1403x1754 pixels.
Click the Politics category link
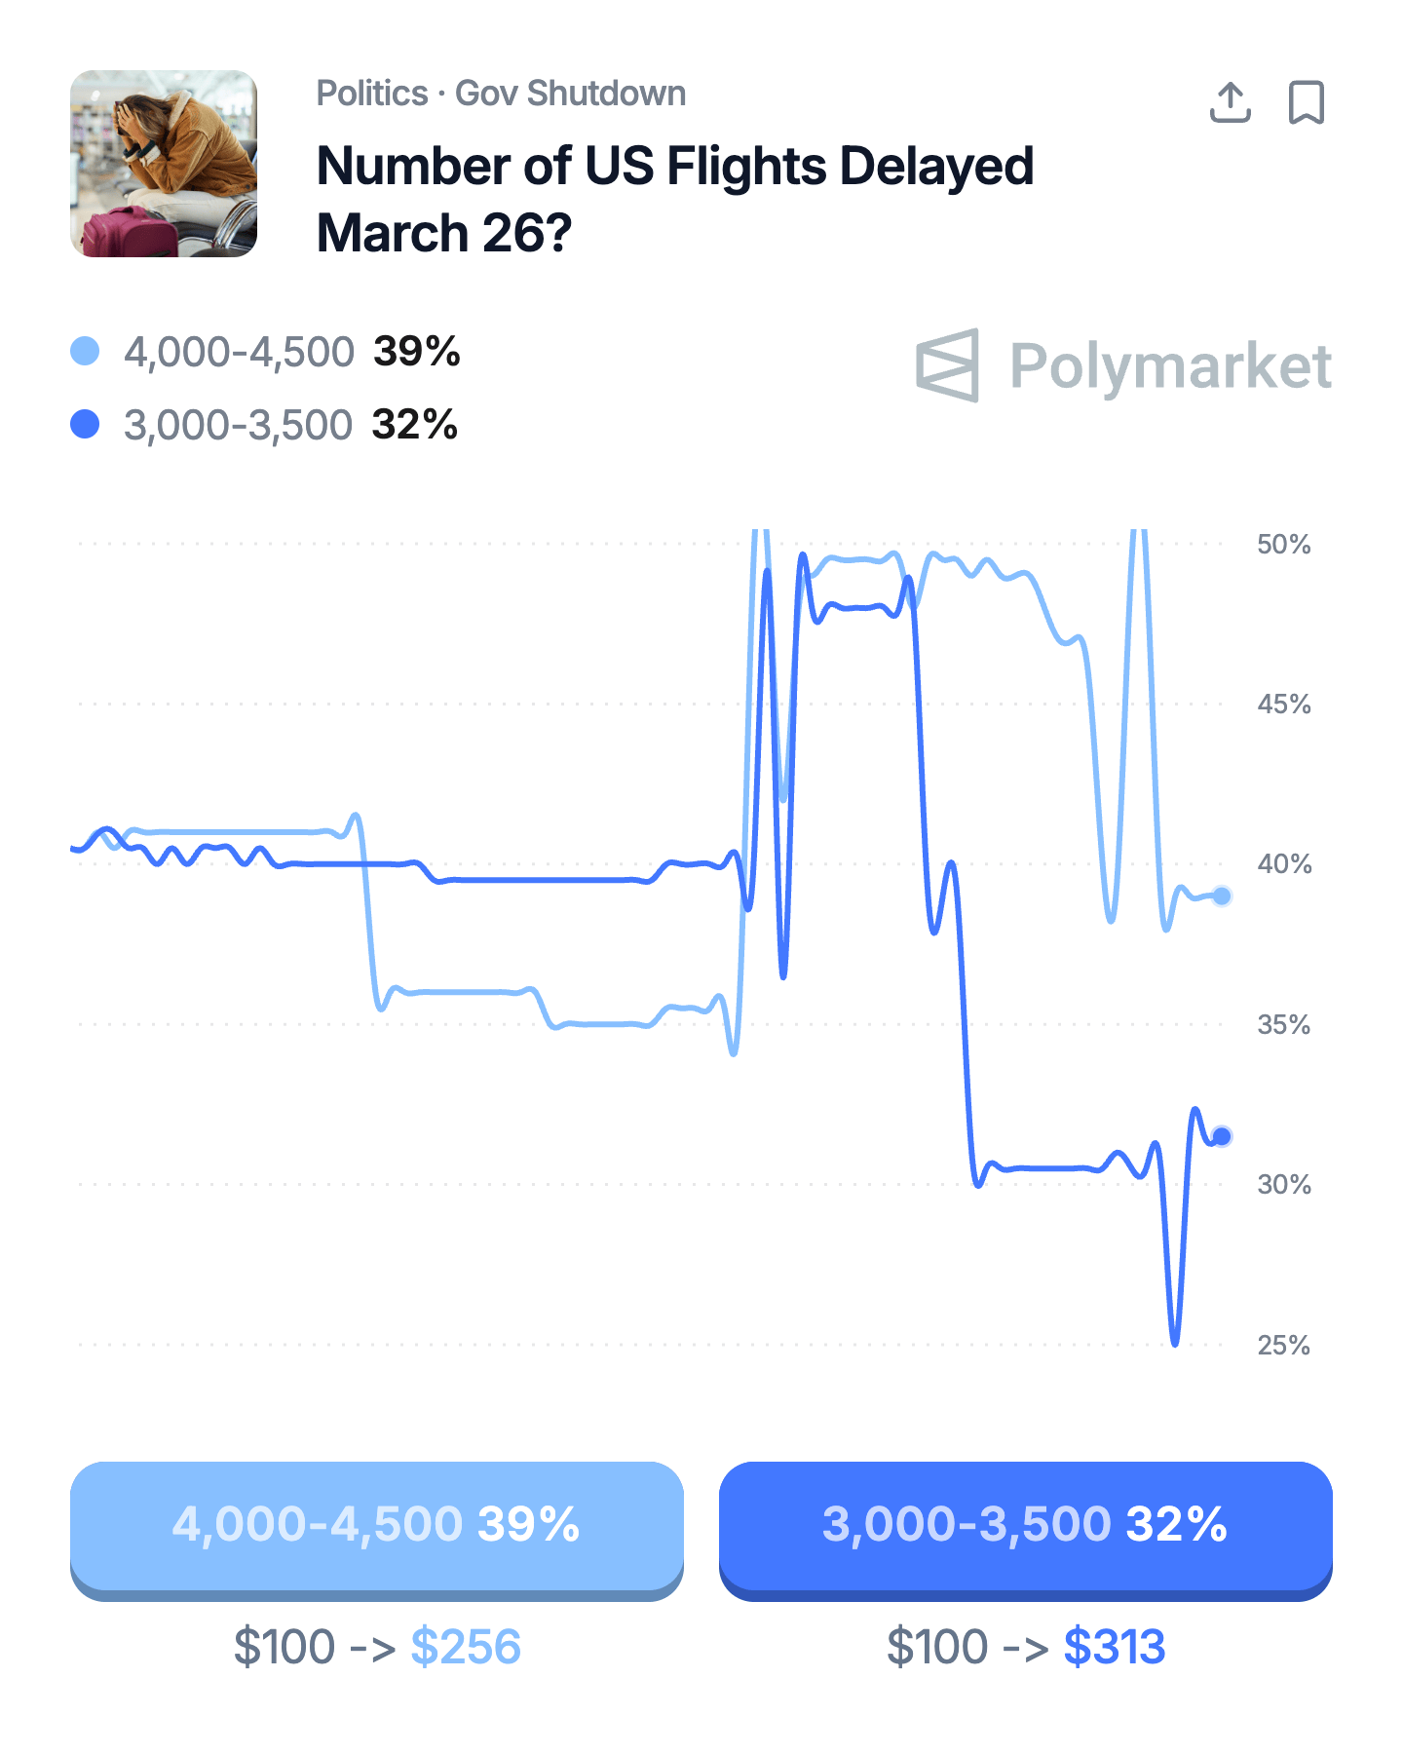pyautogui.click(x=372, y=94)
